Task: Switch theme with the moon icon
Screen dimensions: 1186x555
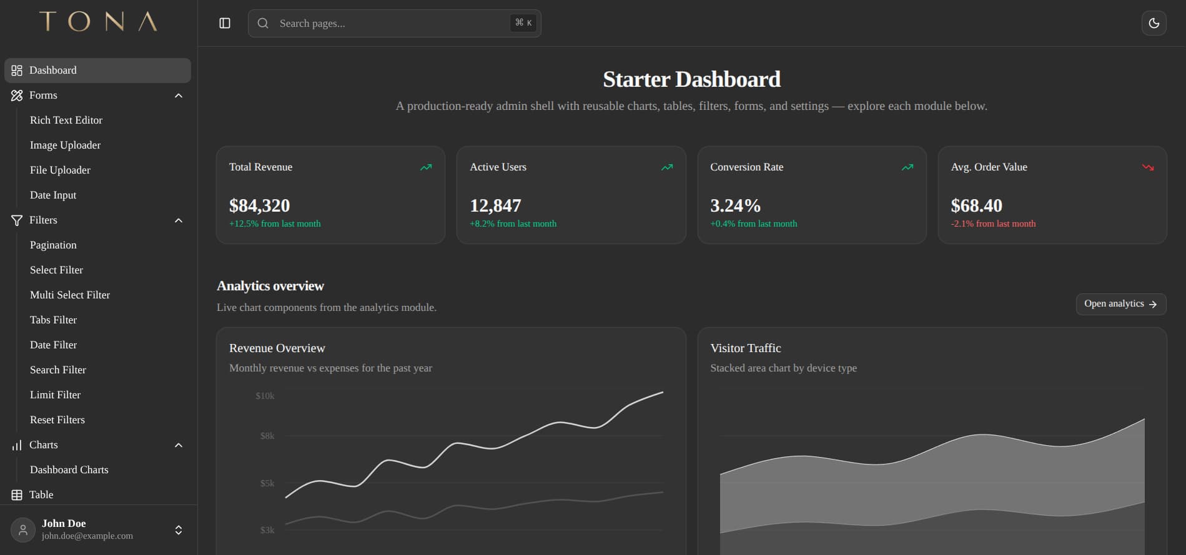Action: coord(1154,23)
